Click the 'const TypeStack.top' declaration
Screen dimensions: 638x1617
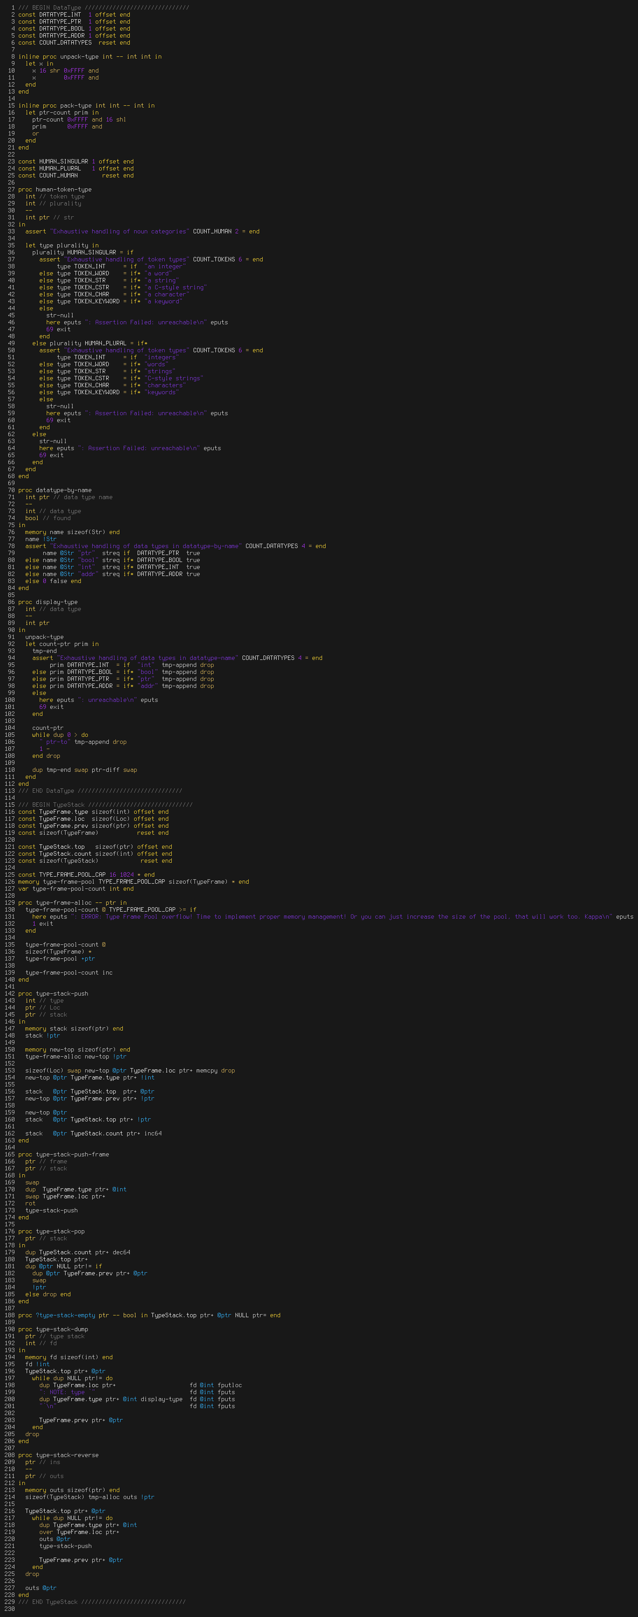click(x=95, y=847)
